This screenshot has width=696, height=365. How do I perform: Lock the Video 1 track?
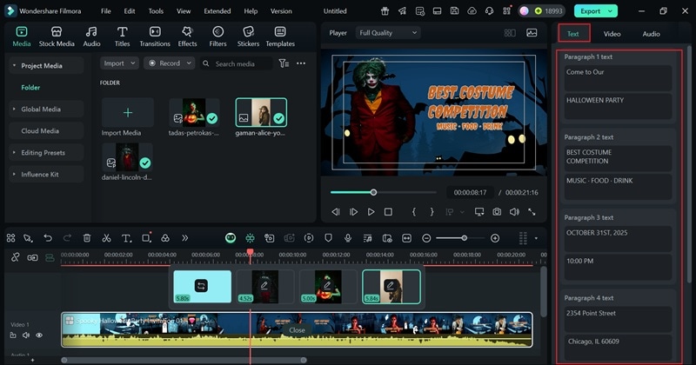[x=13, y=335]
